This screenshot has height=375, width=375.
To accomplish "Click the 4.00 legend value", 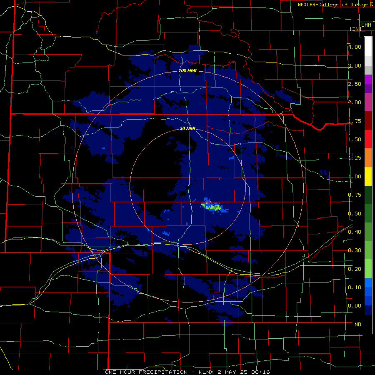I will (x=355, y=47).
